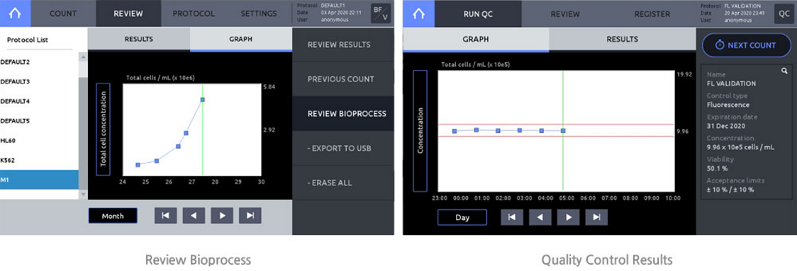Change the Concentration axis selector
This screenshot has width=797, height=271.
pyautogui.click(x=420, y=131)
